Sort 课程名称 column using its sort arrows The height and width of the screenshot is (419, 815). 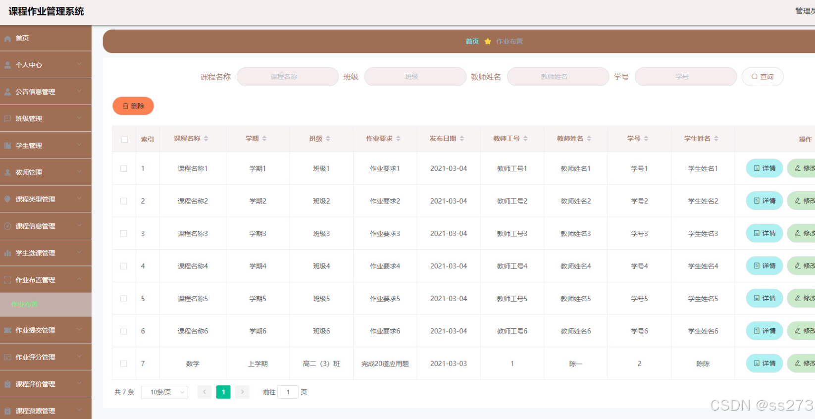click(206, 139)
